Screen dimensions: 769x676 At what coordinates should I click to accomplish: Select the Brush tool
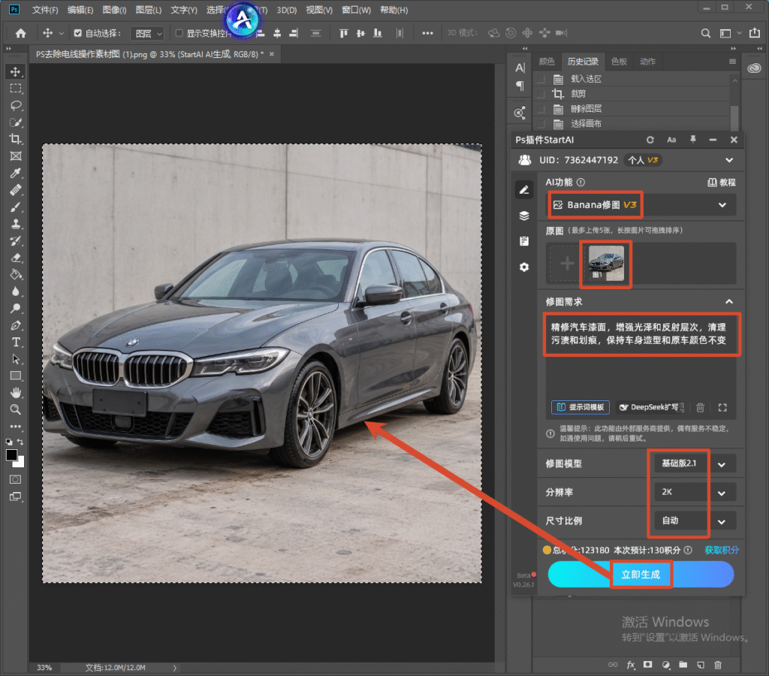tap(16, 207)
